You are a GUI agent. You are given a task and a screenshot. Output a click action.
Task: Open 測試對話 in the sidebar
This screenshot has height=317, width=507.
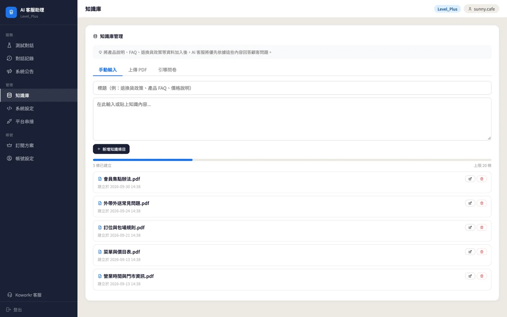coord(39,45)
